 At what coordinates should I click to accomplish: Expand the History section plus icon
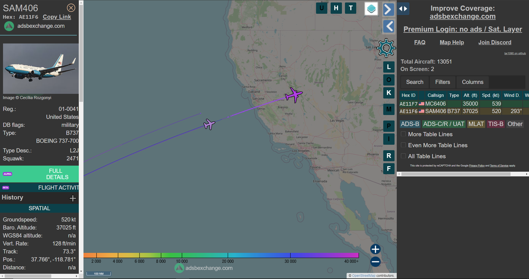[x=73, y=198]
